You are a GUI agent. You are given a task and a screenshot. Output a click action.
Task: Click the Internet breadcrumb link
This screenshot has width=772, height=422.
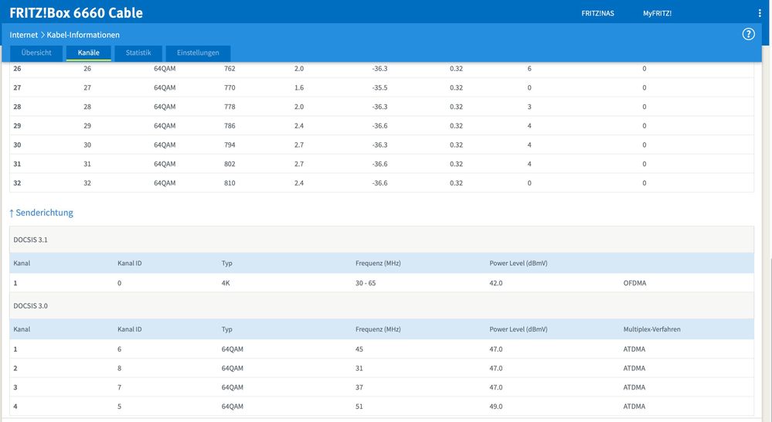[24, 35]
